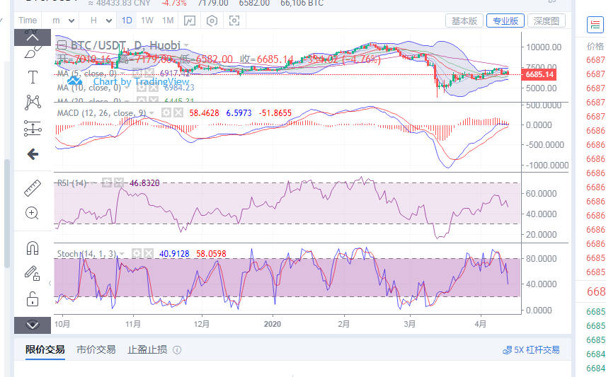The height and width of the screenshot is (377, 606).
Task: Select the 限价交易 limit order tab
Action: coord(45,349)
